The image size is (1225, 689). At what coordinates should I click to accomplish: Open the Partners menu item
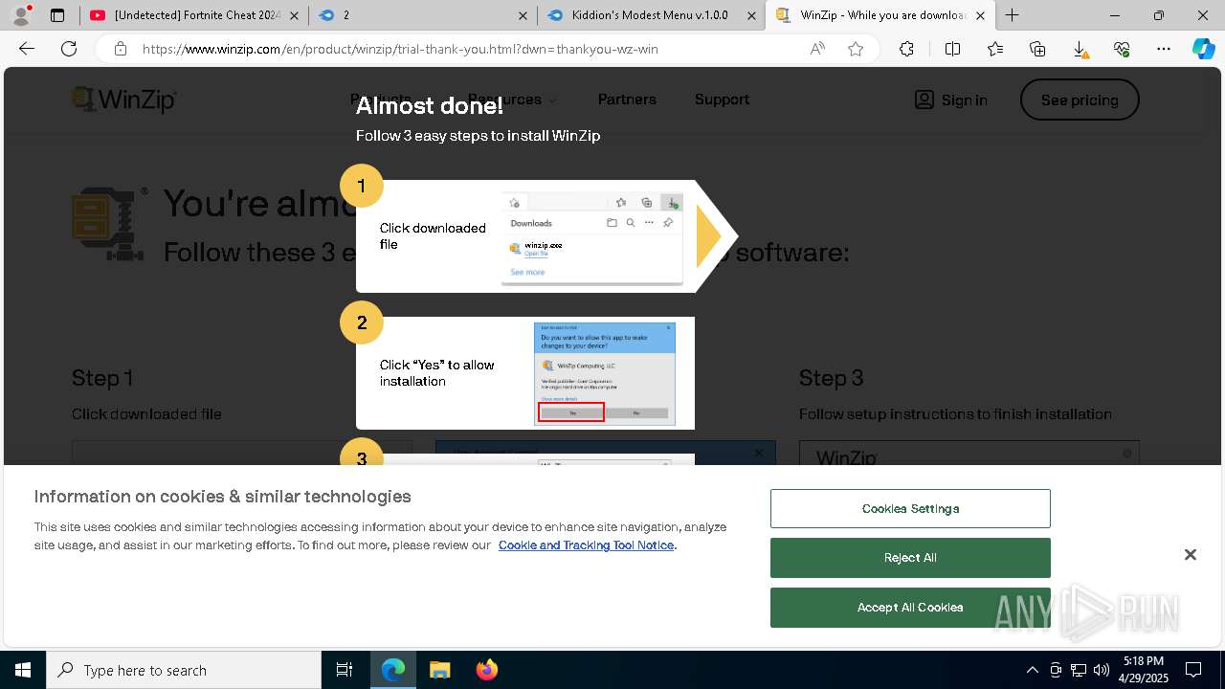pyautogui.click(x=627, y=100)
